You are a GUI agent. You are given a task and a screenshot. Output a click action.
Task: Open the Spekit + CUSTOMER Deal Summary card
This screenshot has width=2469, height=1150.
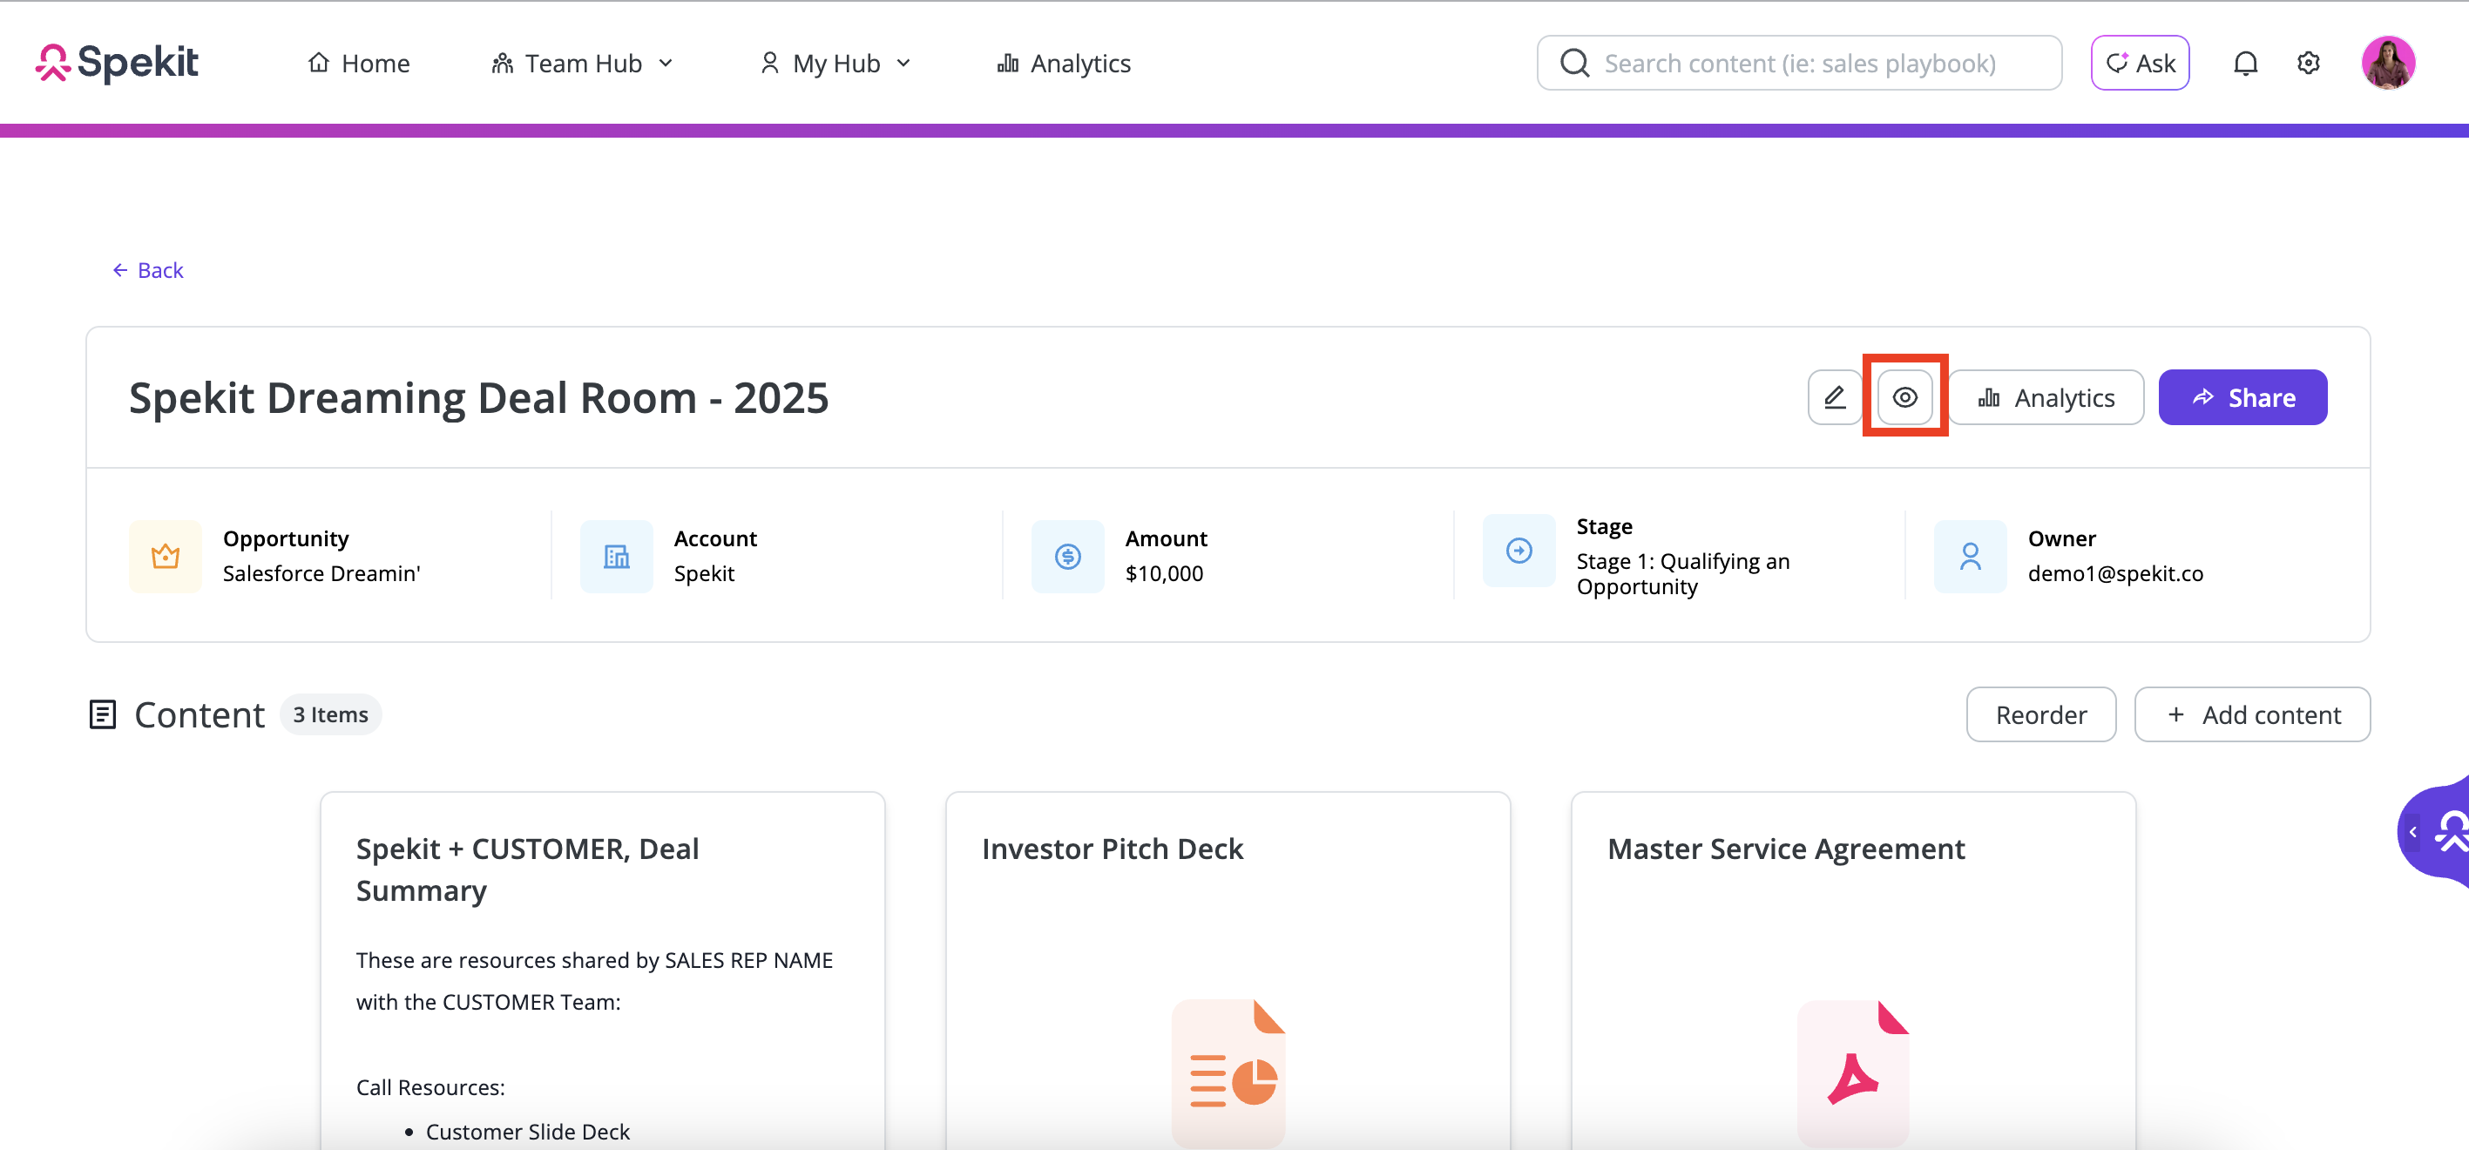coord(602,970)
